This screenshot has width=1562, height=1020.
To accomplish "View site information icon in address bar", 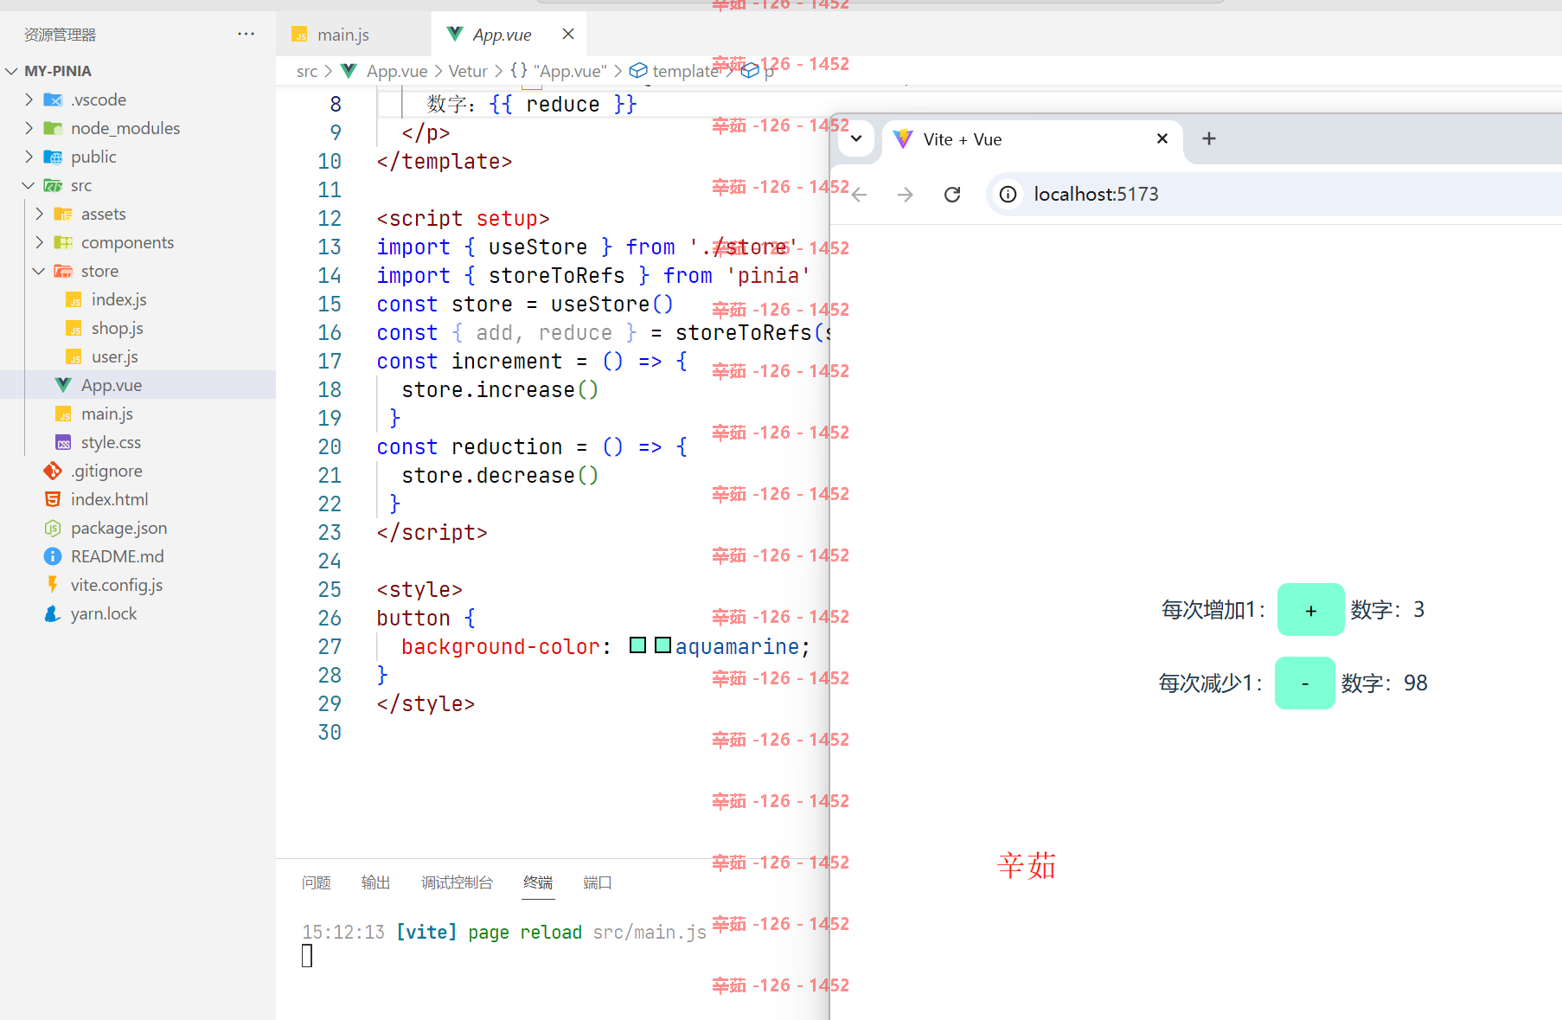I will click(1008, 194).
